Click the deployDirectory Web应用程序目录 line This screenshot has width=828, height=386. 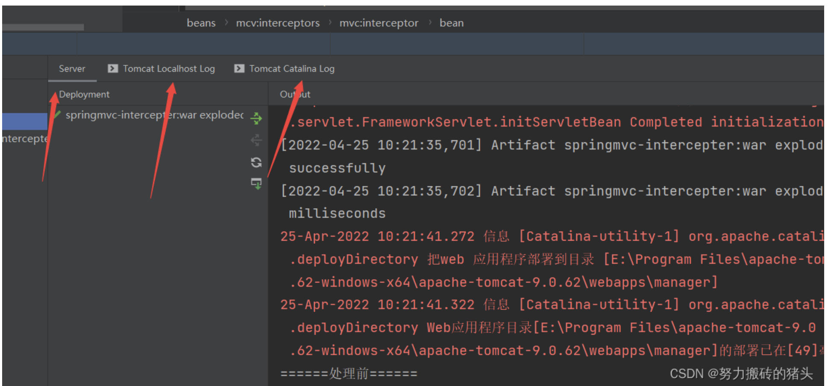point(552,328)
